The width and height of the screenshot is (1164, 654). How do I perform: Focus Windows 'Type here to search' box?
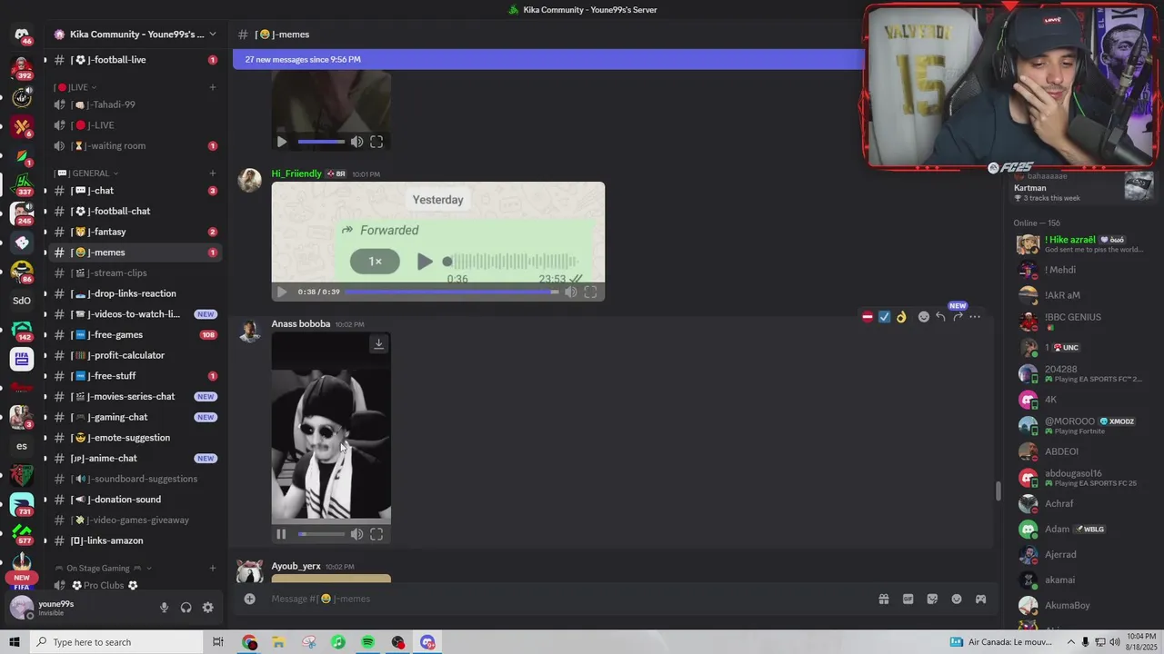point(115,642)
